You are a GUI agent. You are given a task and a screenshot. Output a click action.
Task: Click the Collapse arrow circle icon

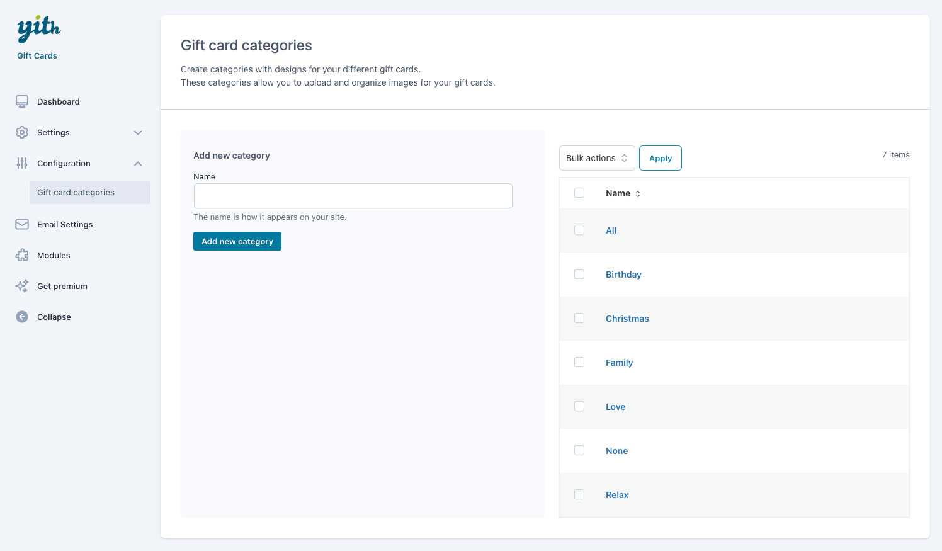pyautogui.click(x=22, y=317)
